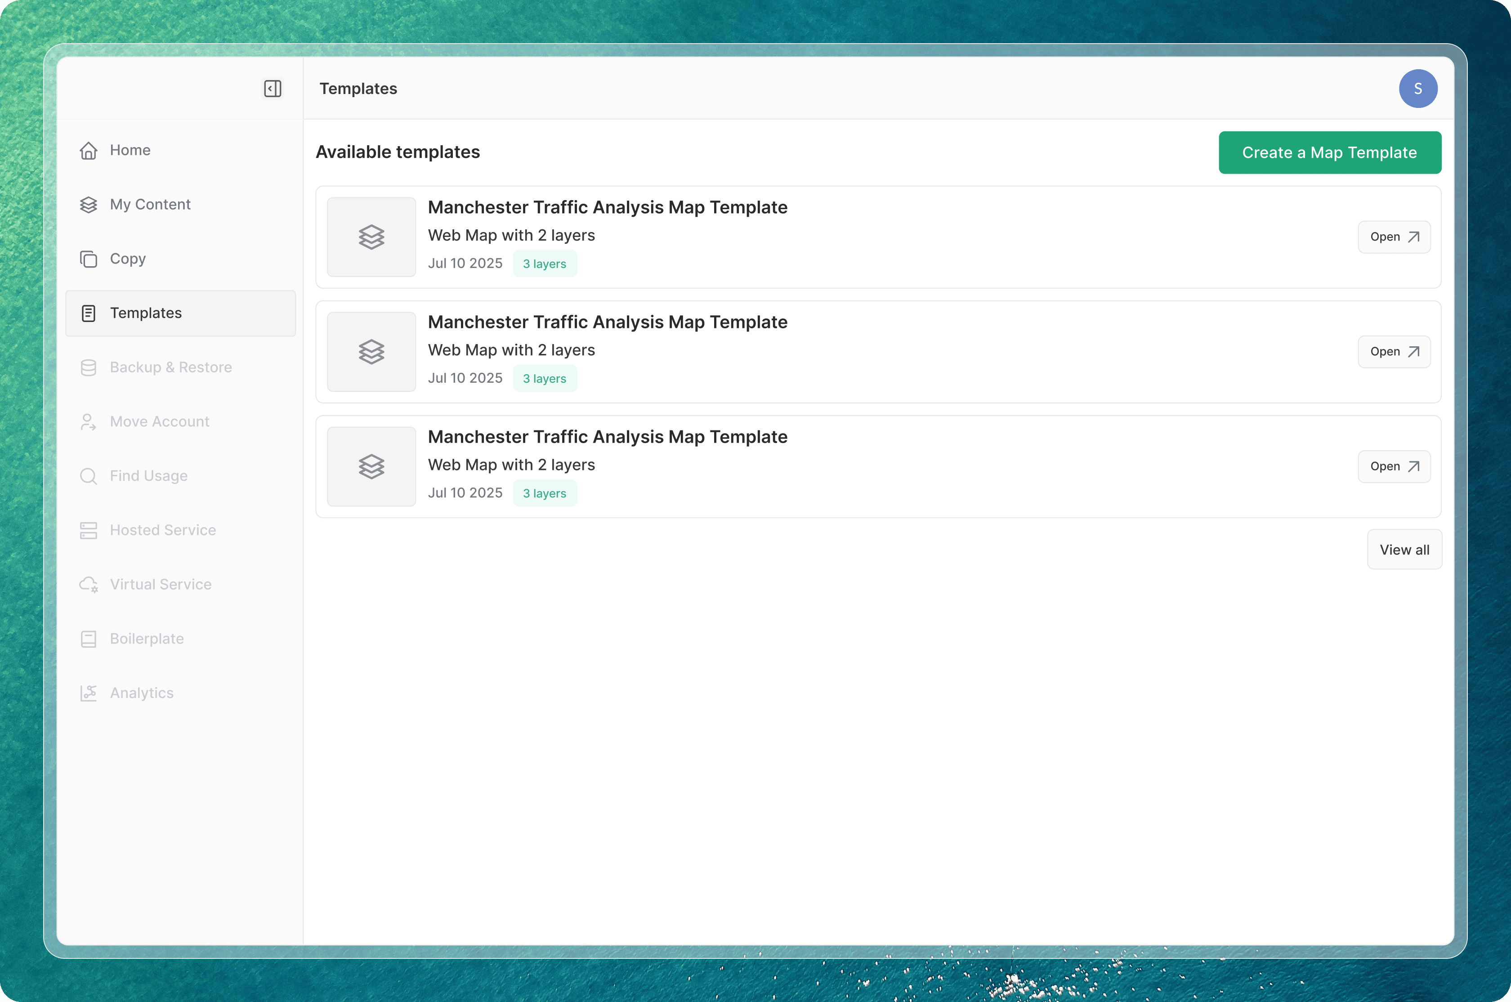Screen dimensions: 1511x1002
Task: Click the Copy duplicate icon
Action: 88,259
